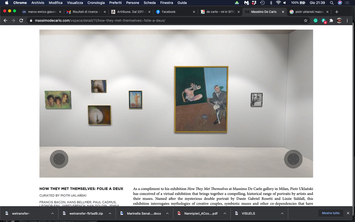The image size is (355, 222).
Task: Open the Dropbox menu bar icon
Action: coord(254,3)
